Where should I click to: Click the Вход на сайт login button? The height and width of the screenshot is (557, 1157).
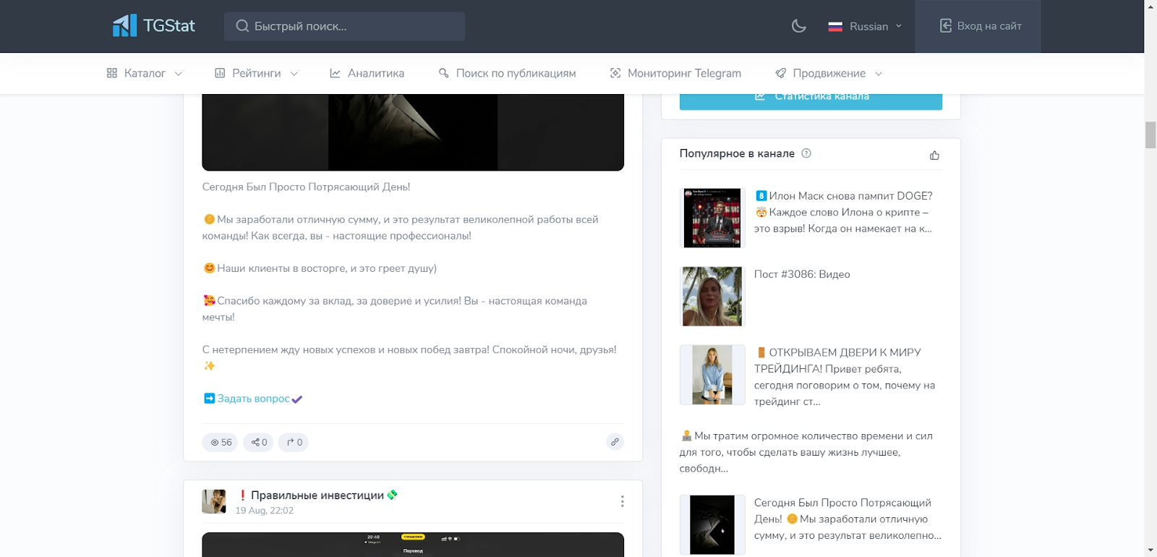pyautogui.click(x=981, y=26)
